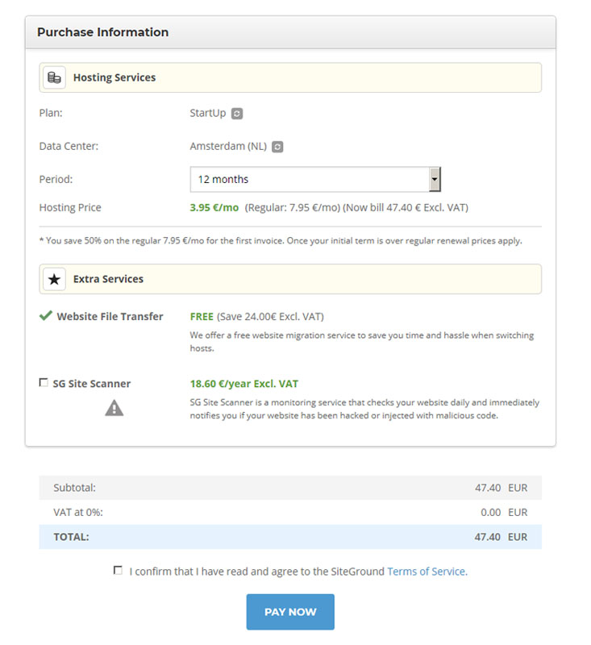
Task: Click the warning triangle under SG Site Scanner
Action: pyautogui.click(x=114, y=409)
